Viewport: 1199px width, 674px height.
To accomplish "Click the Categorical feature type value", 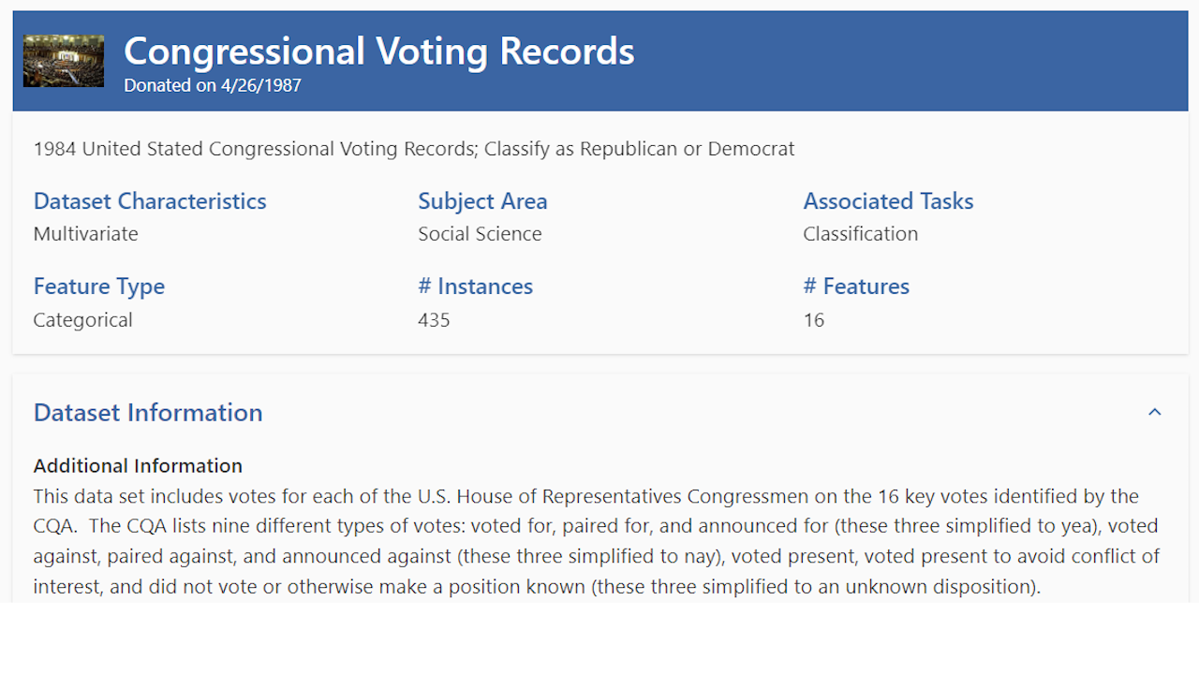I will tap(82, 319).
